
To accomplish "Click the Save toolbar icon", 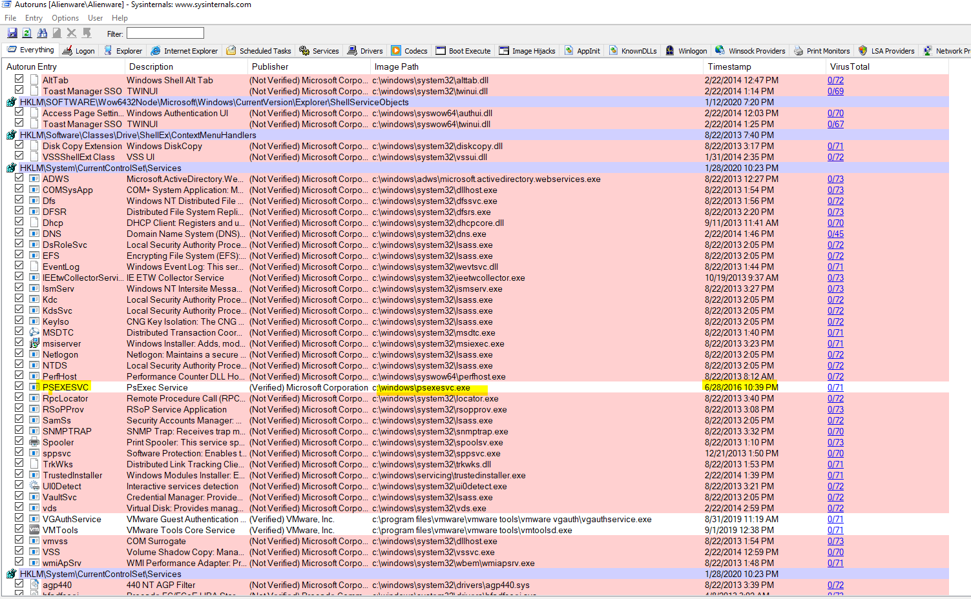I will (x=12, y=33).
